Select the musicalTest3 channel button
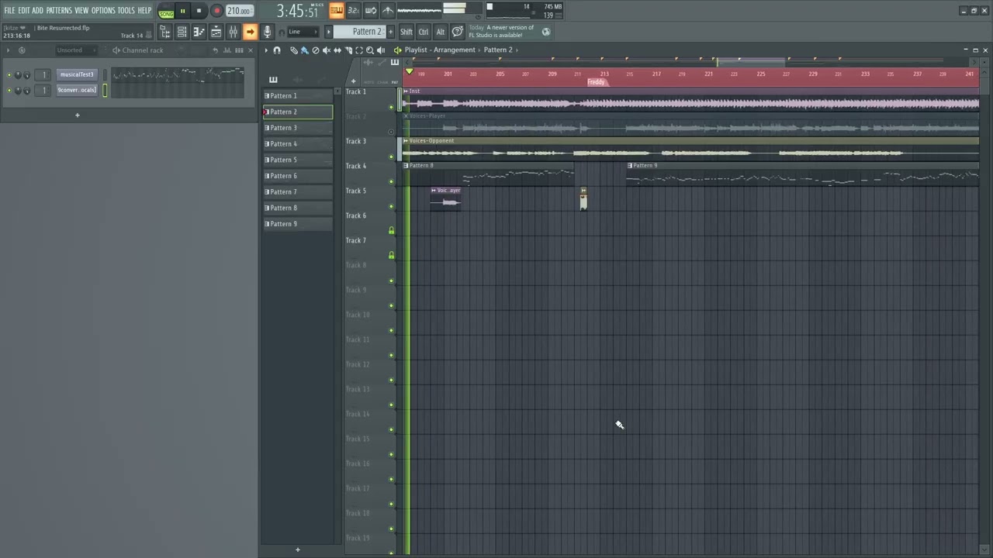Screen dimensions: 993x558 point(77,74)
